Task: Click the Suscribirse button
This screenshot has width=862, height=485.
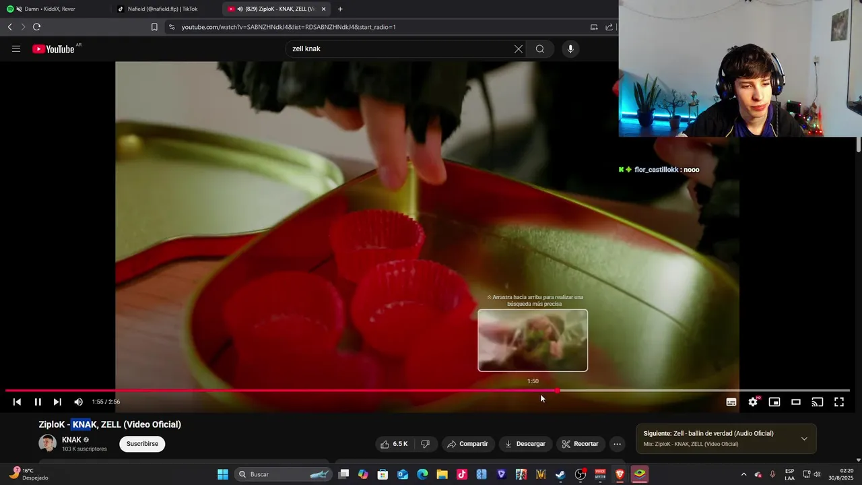Action: pos(142,444)
